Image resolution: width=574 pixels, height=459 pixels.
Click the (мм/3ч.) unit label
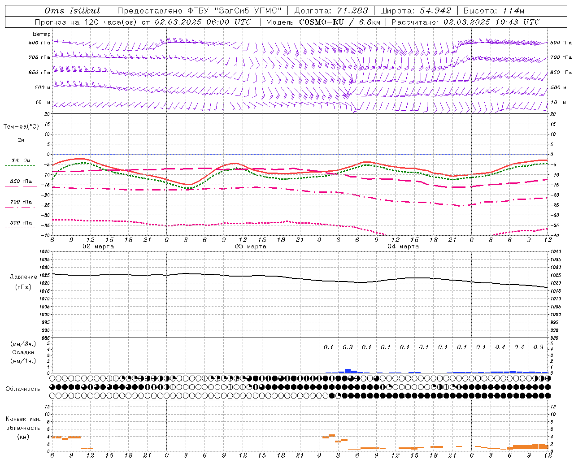point(23,344)
